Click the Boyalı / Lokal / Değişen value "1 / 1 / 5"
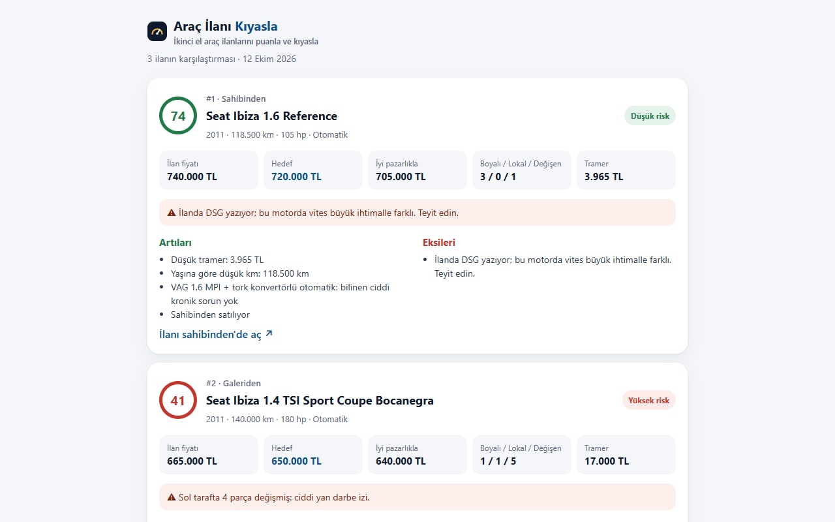835x522 pixels. click(498, 461)
